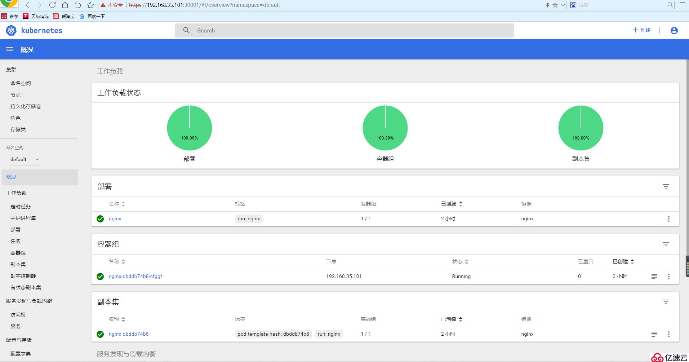The image size is (689, 362).
Task: Open the 天猫精选 bookmark
Action: pos(36,16)
